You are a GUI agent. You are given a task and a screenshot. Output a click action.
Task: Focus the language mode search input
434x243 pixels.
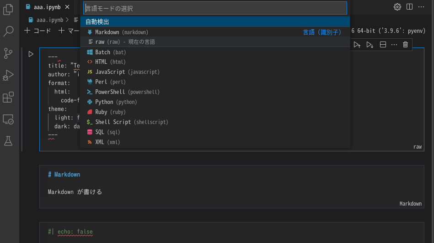pos(215,8)
